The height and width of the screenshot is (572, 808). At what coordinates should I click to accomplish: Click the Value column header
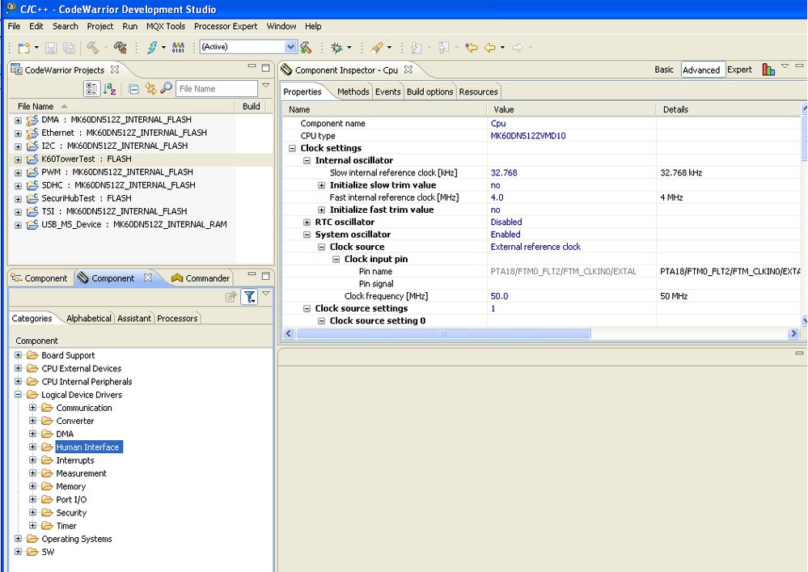[572, 109]
